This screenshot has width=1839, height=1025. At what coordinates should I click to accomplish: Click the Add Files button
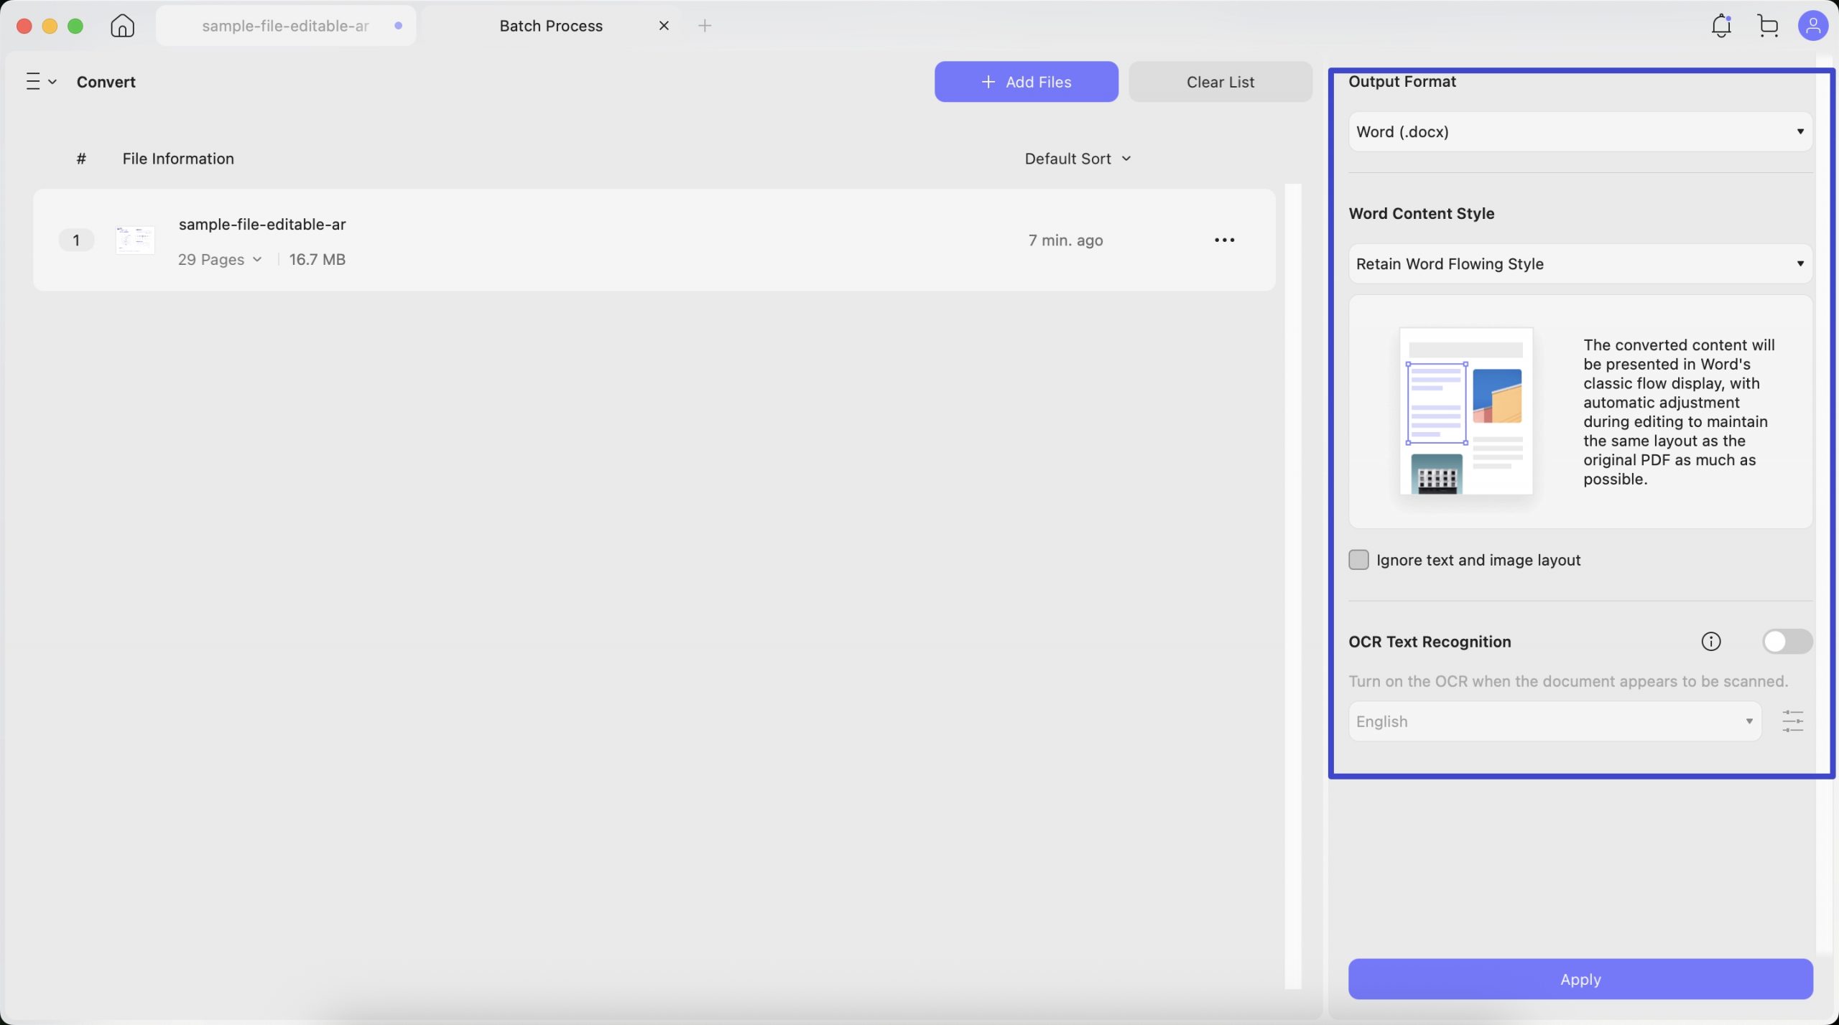[1026, 82]
